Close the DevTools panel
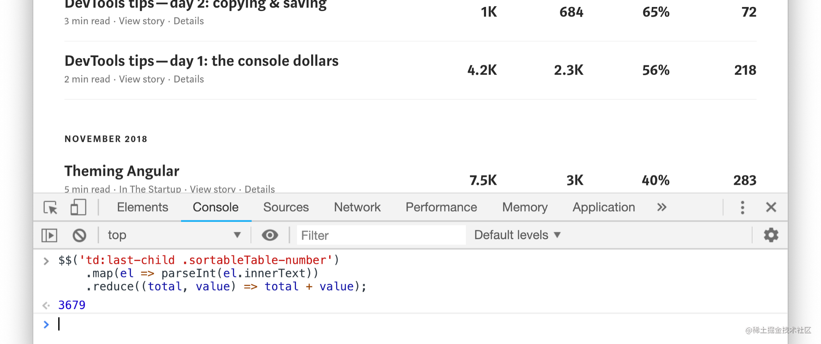The image size is (821, 344). click(x=771, y=207)
